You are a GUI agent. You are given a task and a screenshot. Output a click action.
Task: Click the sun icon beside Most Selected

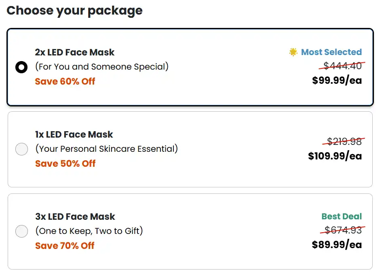(x=293, y=52)
